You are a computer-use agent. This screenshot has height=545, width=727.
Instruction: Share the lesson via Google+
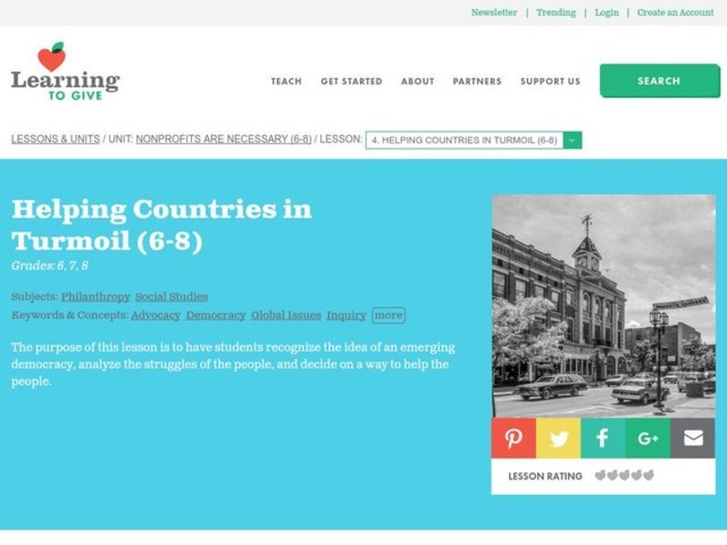pyautogui.click(x=646, y=439)
